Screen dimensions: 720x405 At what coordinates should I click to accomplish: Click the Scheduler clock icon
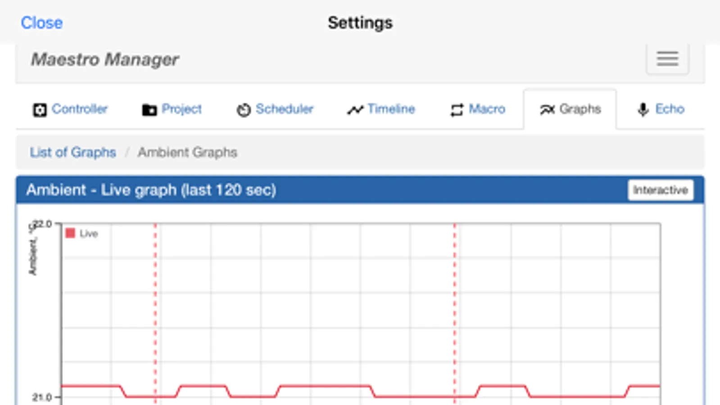[x=244, y=110]
